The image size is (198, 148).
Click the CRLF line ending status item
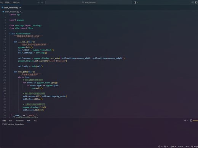point(187,146)
